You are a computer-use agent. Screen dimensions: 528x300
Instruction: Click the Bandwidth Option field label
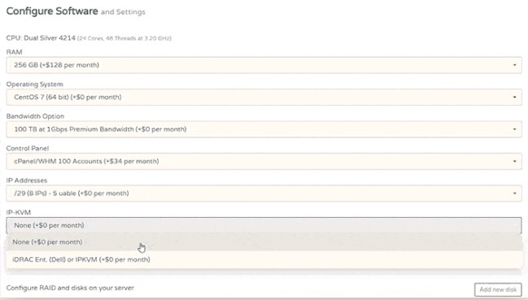tap(35, 116)
